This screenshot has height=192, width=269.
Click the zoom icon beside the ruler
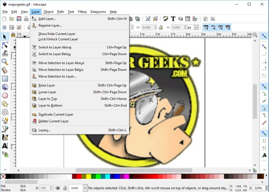[x=255, y=35]
